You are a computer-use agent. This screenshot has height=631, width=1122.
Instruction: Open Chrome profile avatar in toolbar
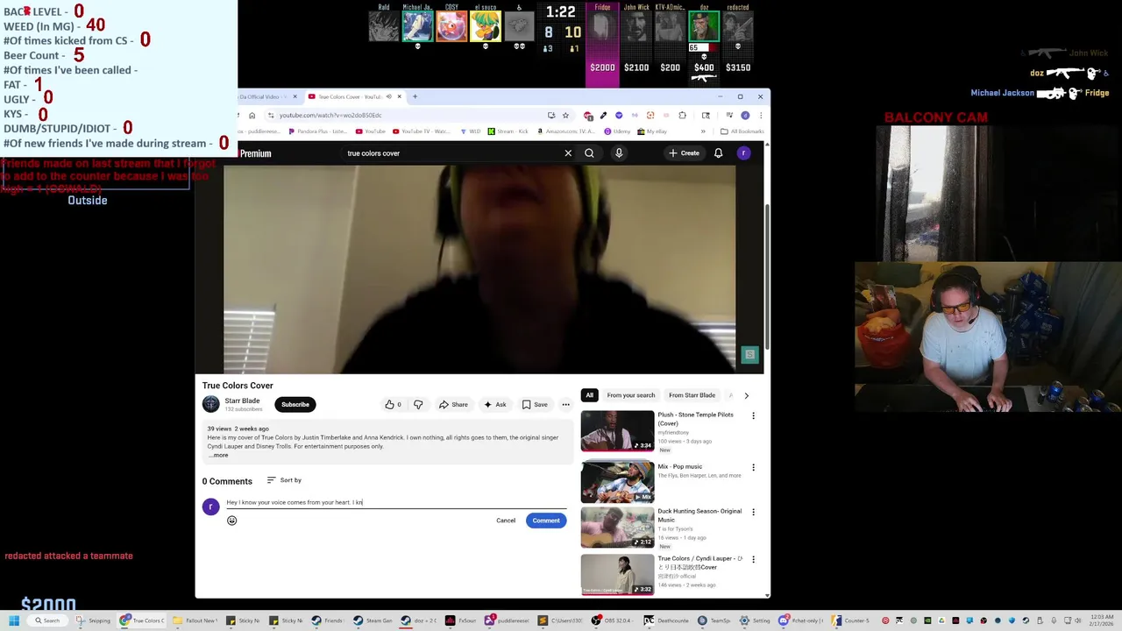(745, 116)
